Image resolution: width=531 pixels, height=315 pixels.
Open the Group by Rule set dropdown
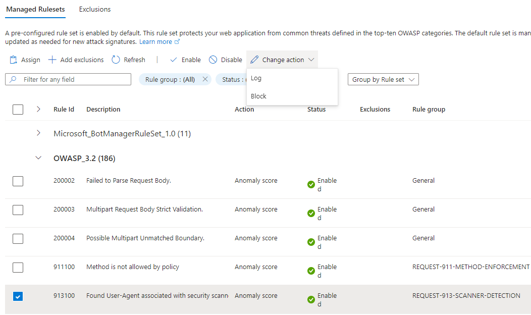(383, 79)
